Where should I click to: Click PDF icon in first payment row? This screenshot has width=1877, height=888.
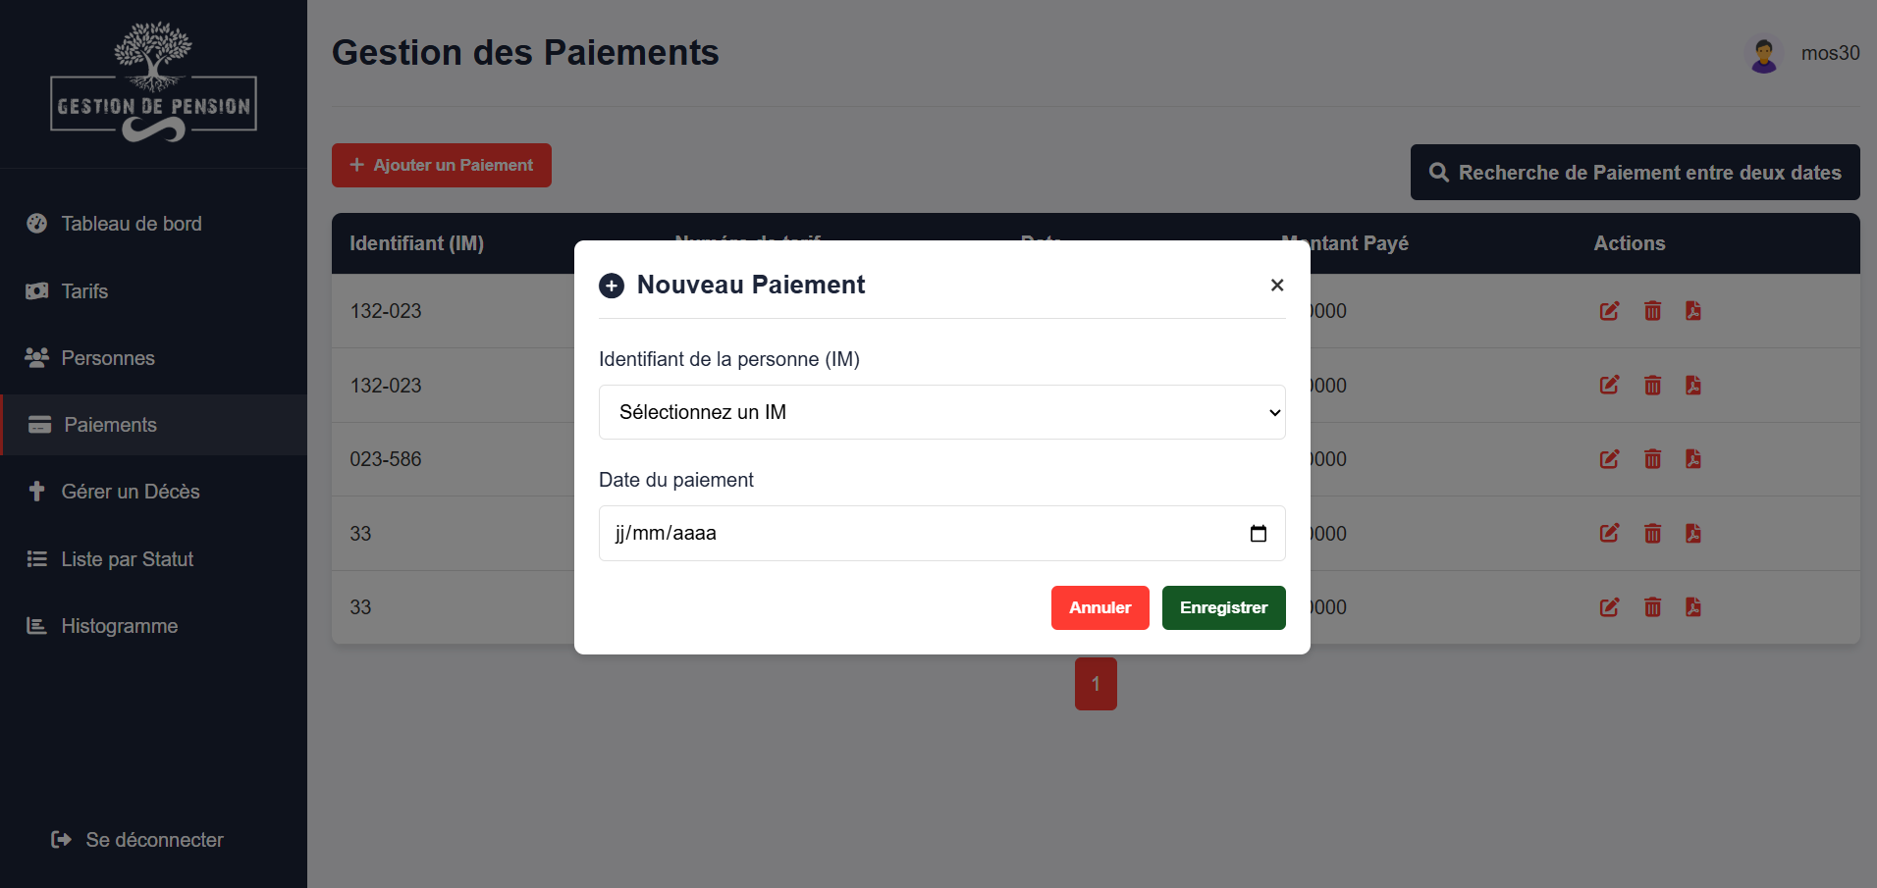click(1693, 311)
